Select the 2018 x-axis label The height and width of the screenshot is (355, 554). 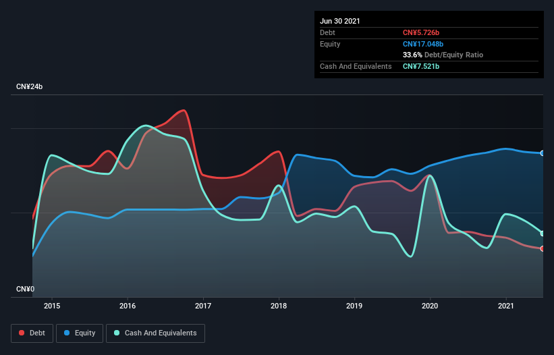pyautogui.click(x=279, y=306)
